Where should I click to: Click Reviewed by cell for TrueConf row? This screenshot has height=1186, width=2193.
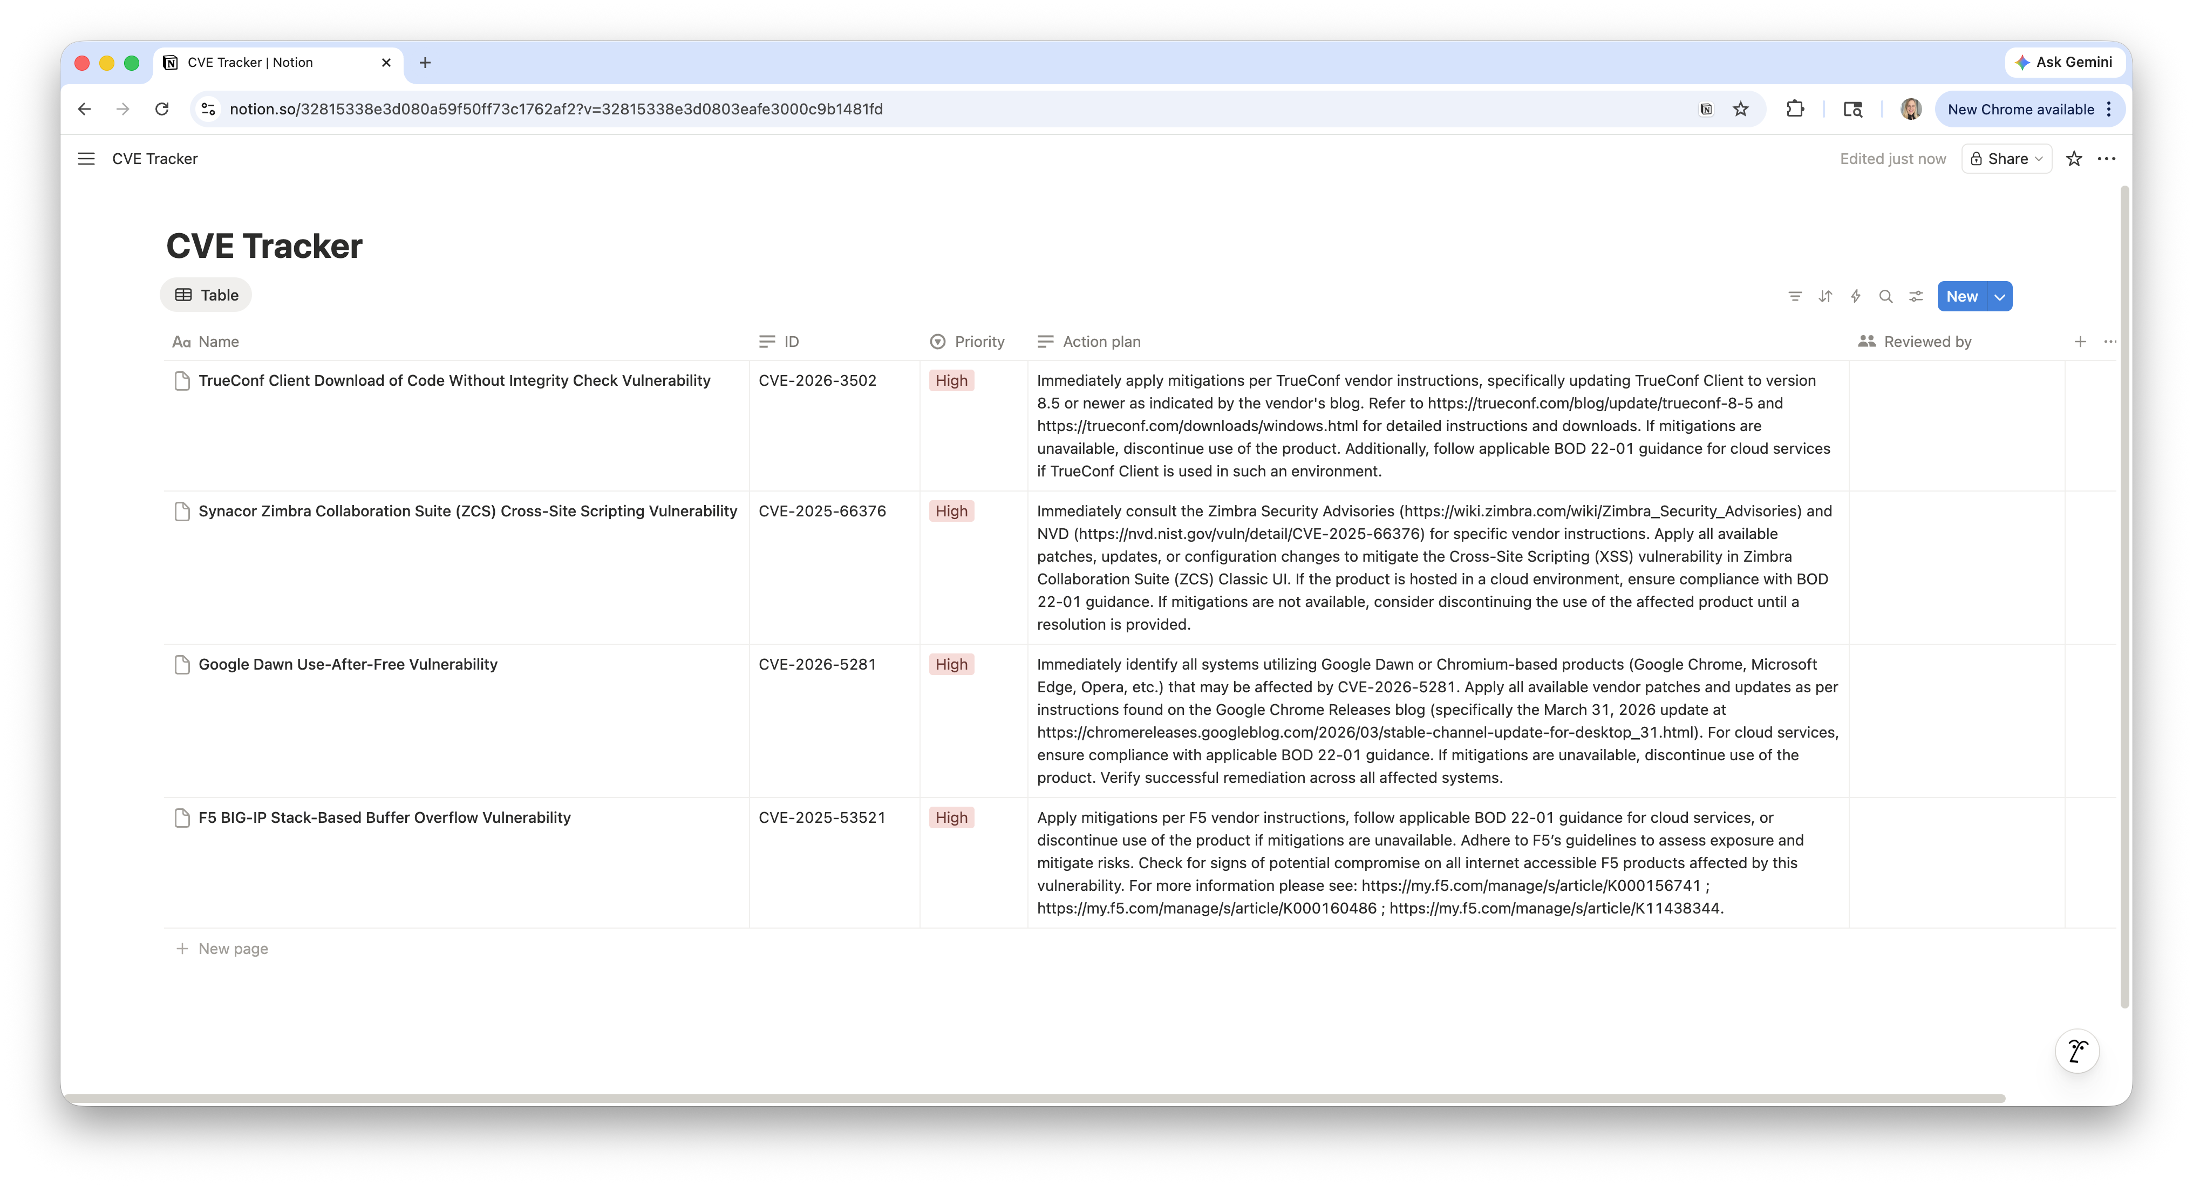click(x=1956, y=426)
